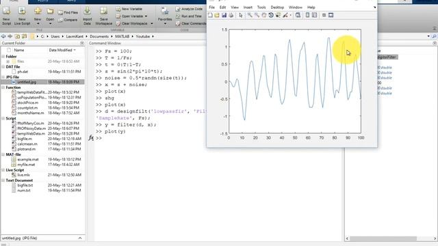The image size is (438, 246).
Task: Open the Open dropdown arrow
Action: click(x=50, y=24)
